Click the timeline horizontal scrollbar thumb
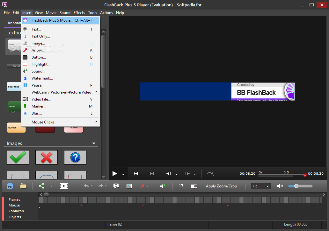The width and height of the screenshot is (329, 231). pos(46,194)
